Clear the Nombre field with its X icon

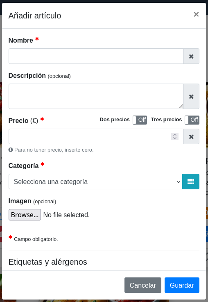click(191, 56)
